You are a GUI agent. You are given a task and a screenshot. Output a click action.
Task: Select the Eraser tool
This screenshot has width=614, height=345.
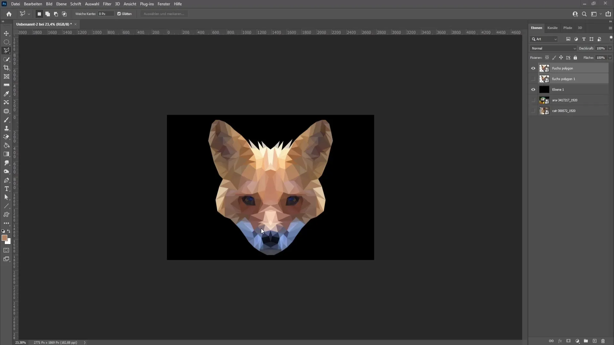point(6,136)
